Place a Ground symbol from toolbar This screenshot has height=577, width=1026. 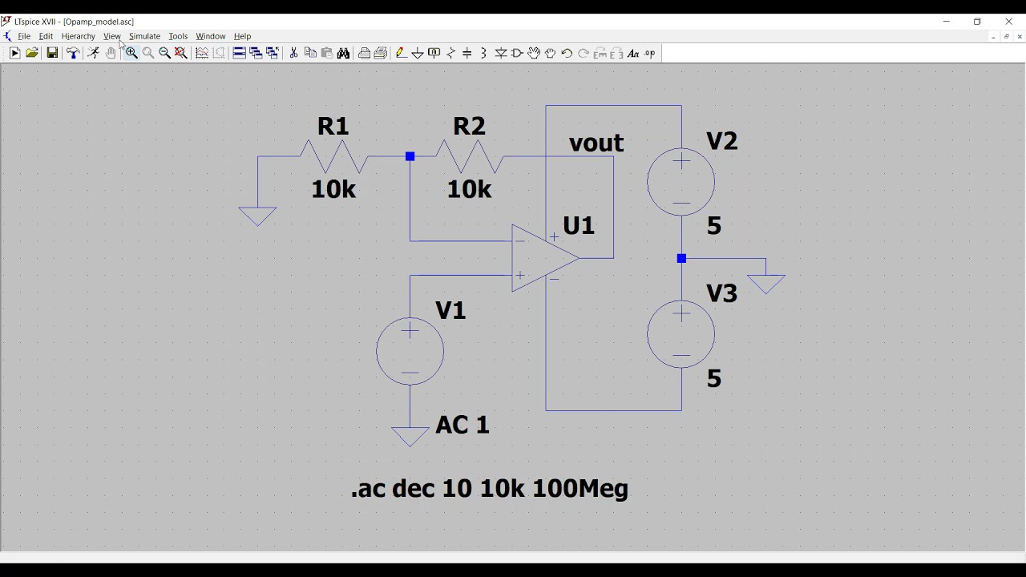coord(418,53)
